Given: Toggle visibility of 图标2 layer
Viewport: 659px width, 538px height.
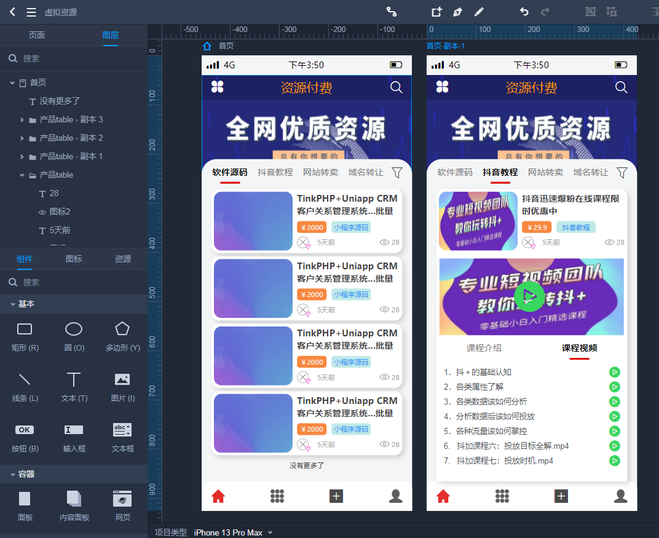Looking at the screenshot, I should [42, 212].
